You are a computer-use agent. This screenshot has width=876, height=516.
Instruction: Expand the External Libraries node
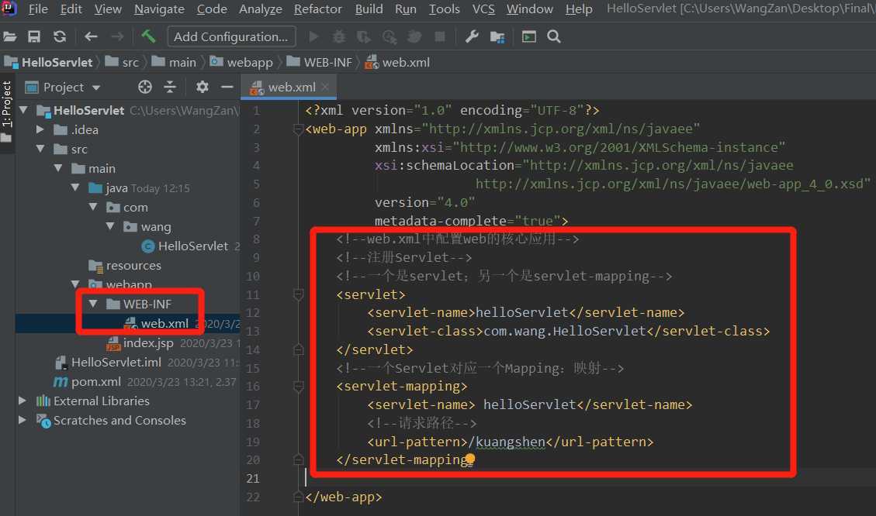pyautogui.click(x=23, y=401)
